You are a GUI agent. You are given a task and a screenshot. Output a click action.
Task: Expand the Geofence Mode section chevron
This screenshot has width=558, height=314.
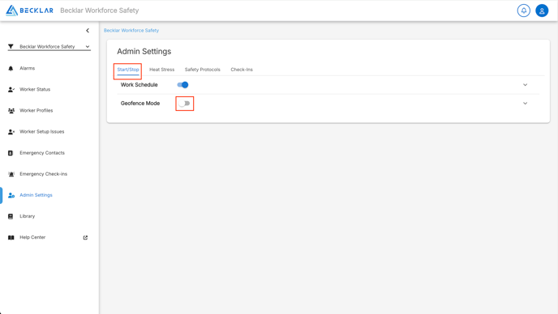click(x=525, y=104)
